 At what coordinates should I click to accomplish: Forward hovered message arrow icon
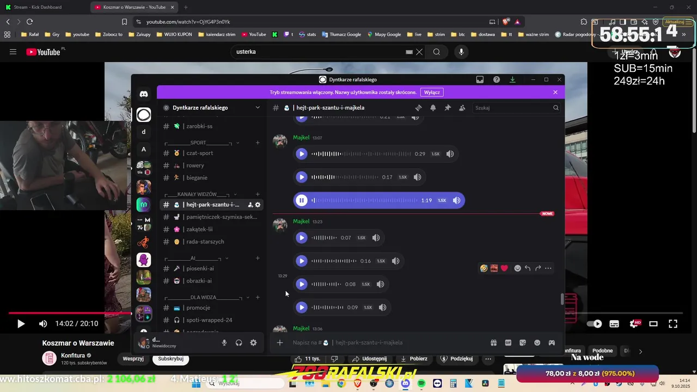(x=538, y=268)
